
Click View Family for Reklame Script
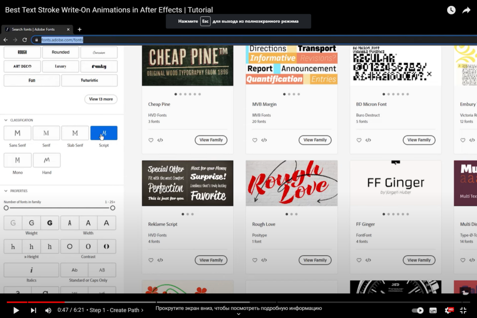211,260
